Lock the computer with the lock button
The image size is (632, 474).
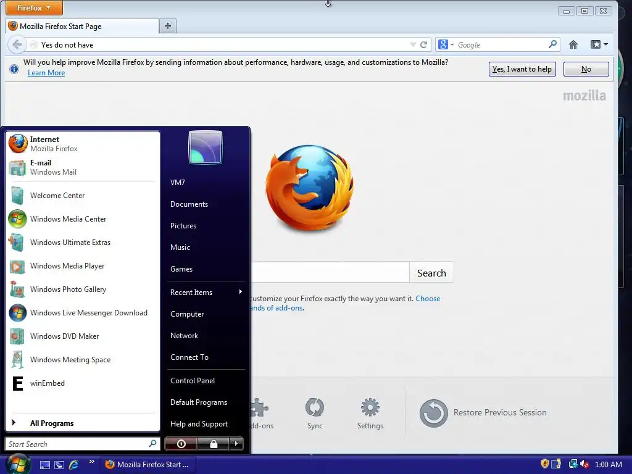pos(214,444)
